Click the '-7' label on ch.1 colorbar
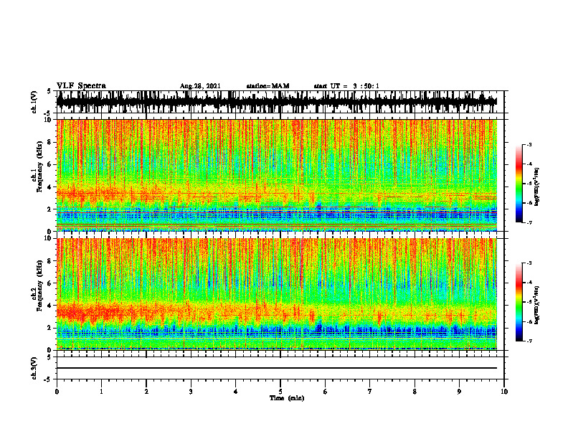568x439 pixels. [x=529, y=222]
